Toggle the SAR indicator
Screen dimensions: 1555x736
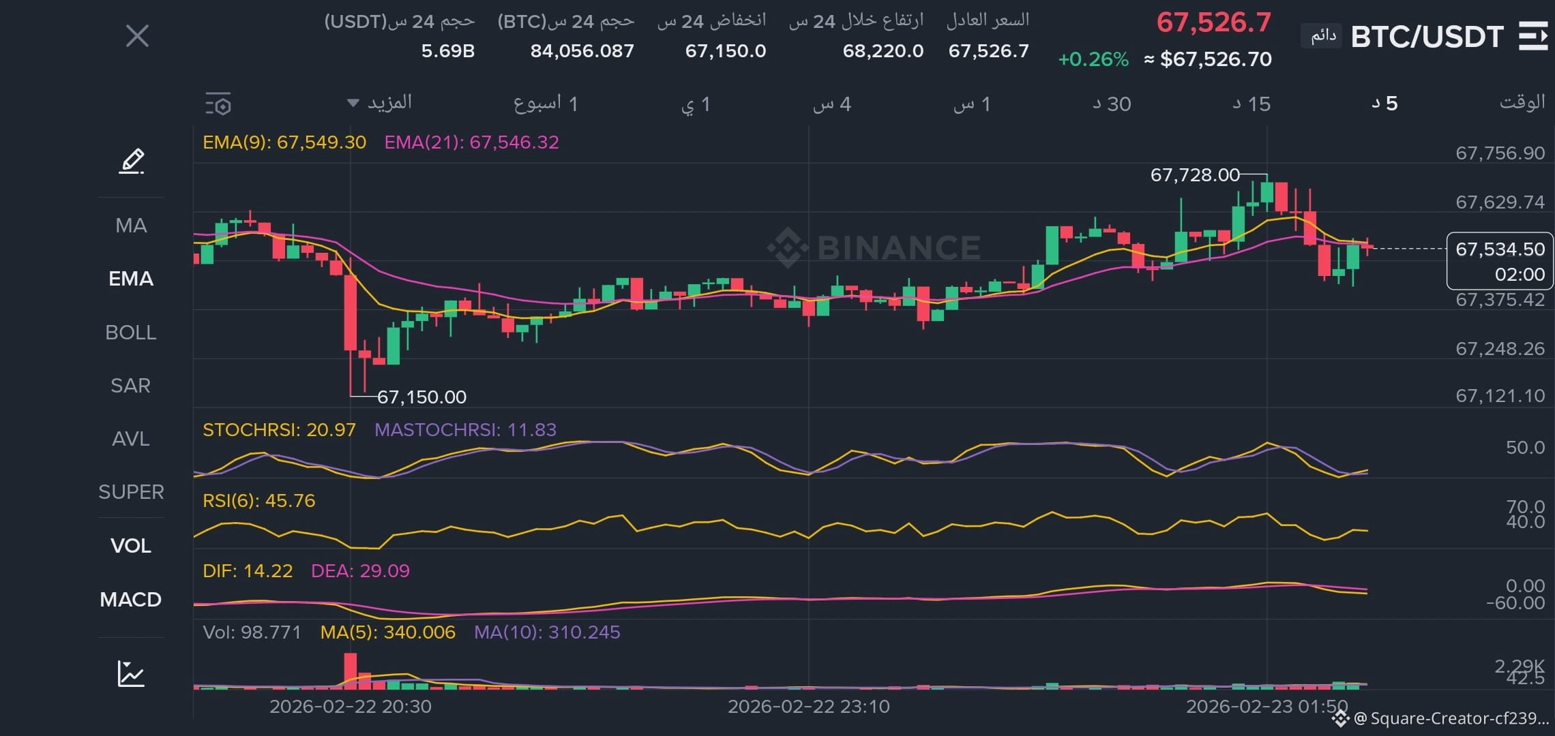point(131,386)
